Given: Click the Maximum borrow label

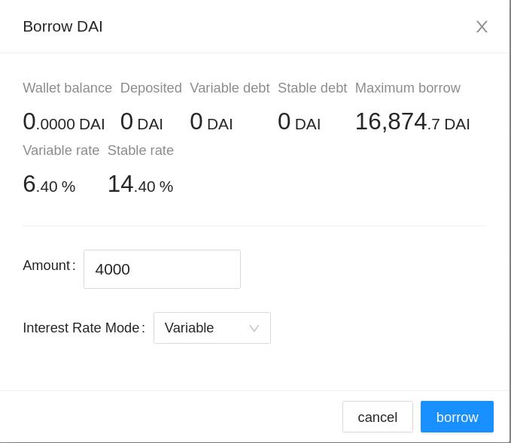Looking at the screenshot, I should point(407,88).
